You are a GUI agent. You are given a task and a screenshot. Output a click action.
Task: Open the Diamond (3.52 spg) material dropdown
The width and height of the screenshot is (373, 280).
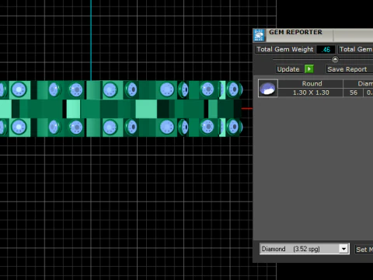click(x=305, y=249)
